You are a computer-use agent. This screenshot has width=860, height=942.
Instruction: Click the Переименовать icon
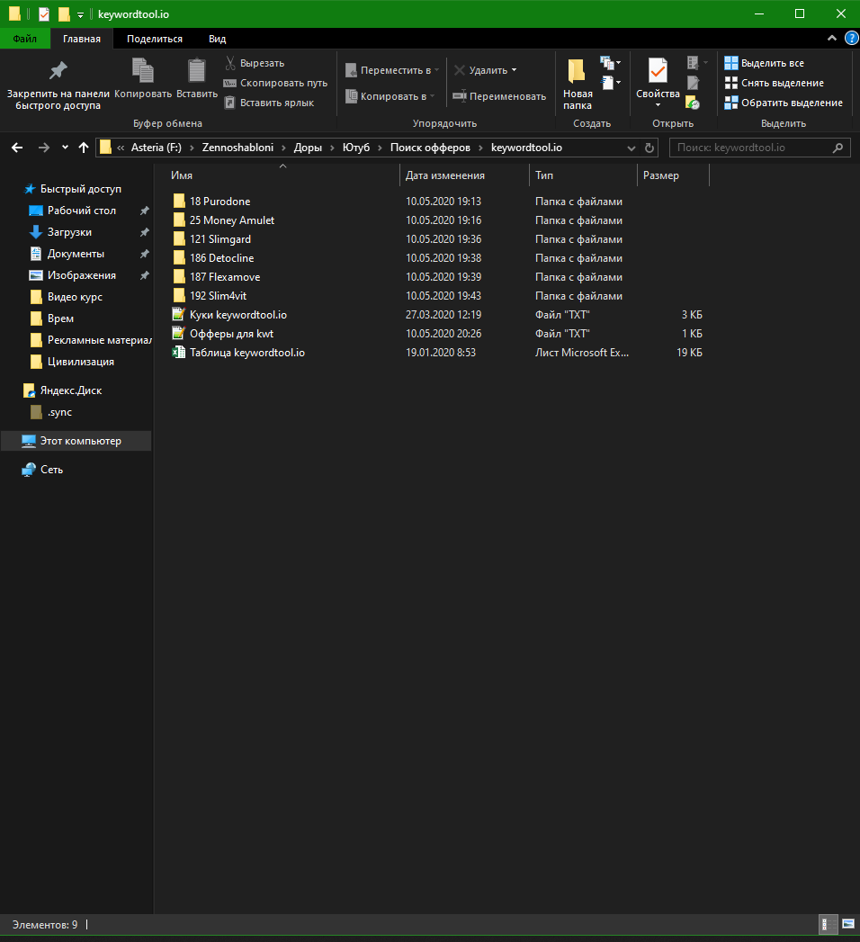[461, 96]
